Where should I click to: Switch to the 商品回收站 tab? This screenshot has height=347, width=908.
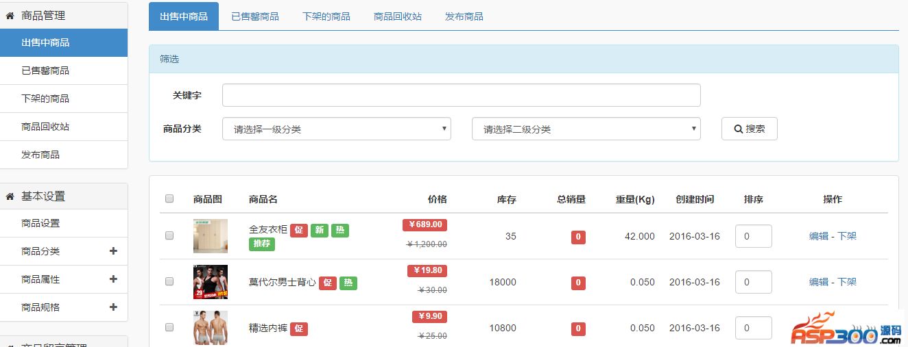point(398,16)
